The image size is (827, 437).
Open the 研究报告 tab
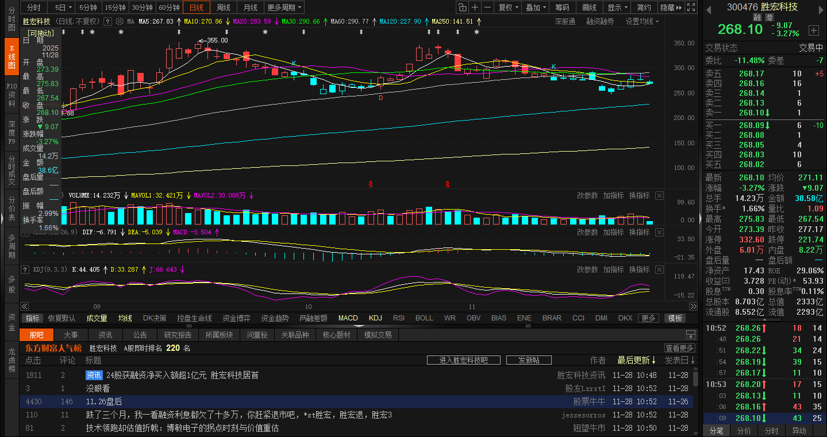point(178,335)
